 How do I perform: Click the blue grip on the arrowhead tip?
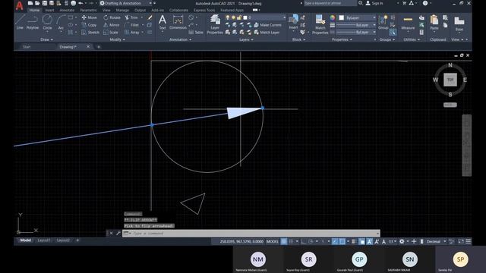click(x=263, y=108)
